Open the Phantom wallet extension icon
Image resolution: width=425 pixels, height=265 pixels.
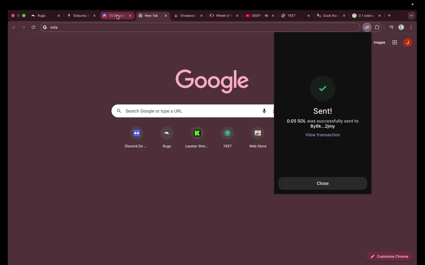click(x=367, y=27)
